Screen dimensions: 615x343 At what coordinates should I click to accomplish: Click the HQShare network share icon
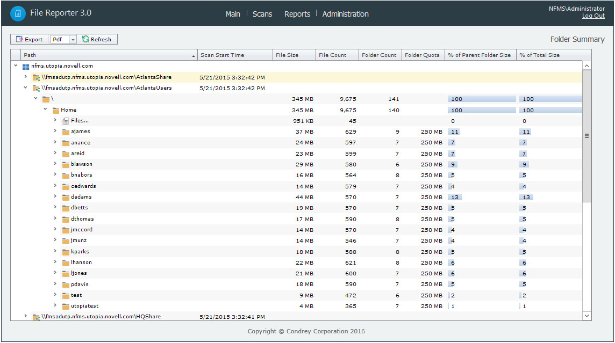[36, 317]
